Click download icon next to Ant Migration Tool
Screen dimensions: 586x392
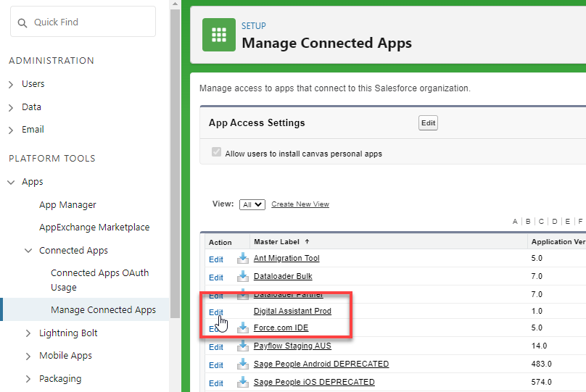pos(242,259)
